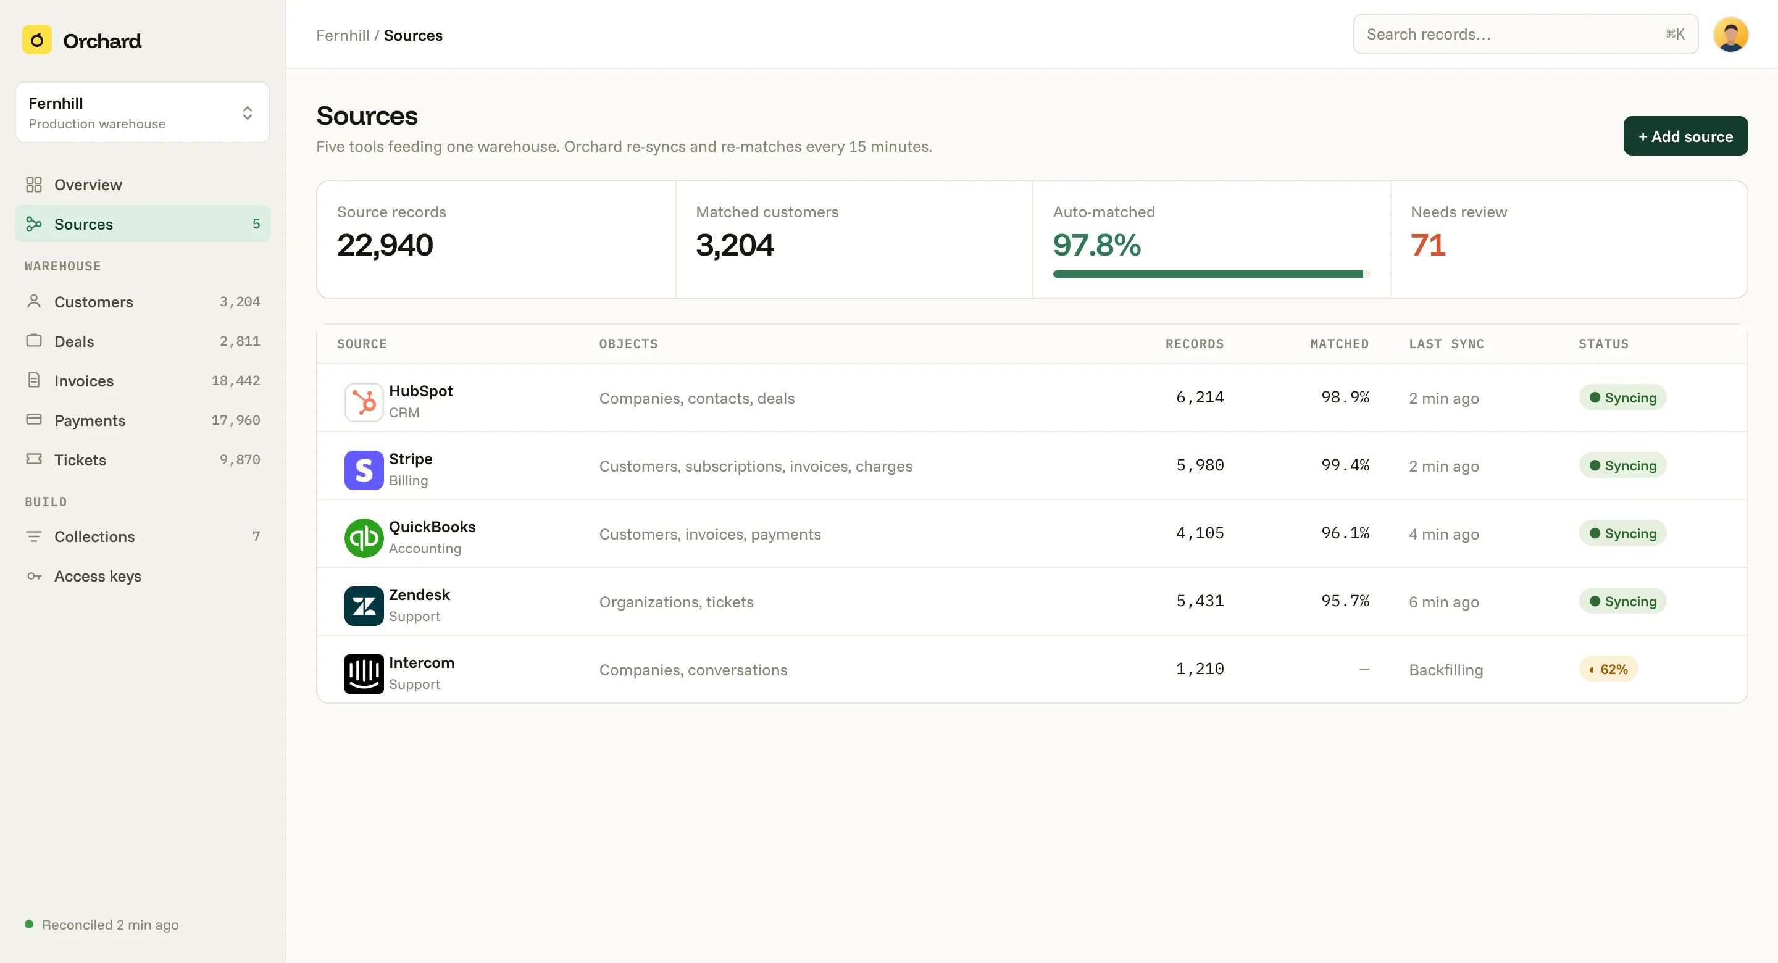Open the Overview menu item
Screen dimensions: 1778x963
(142, 185)
